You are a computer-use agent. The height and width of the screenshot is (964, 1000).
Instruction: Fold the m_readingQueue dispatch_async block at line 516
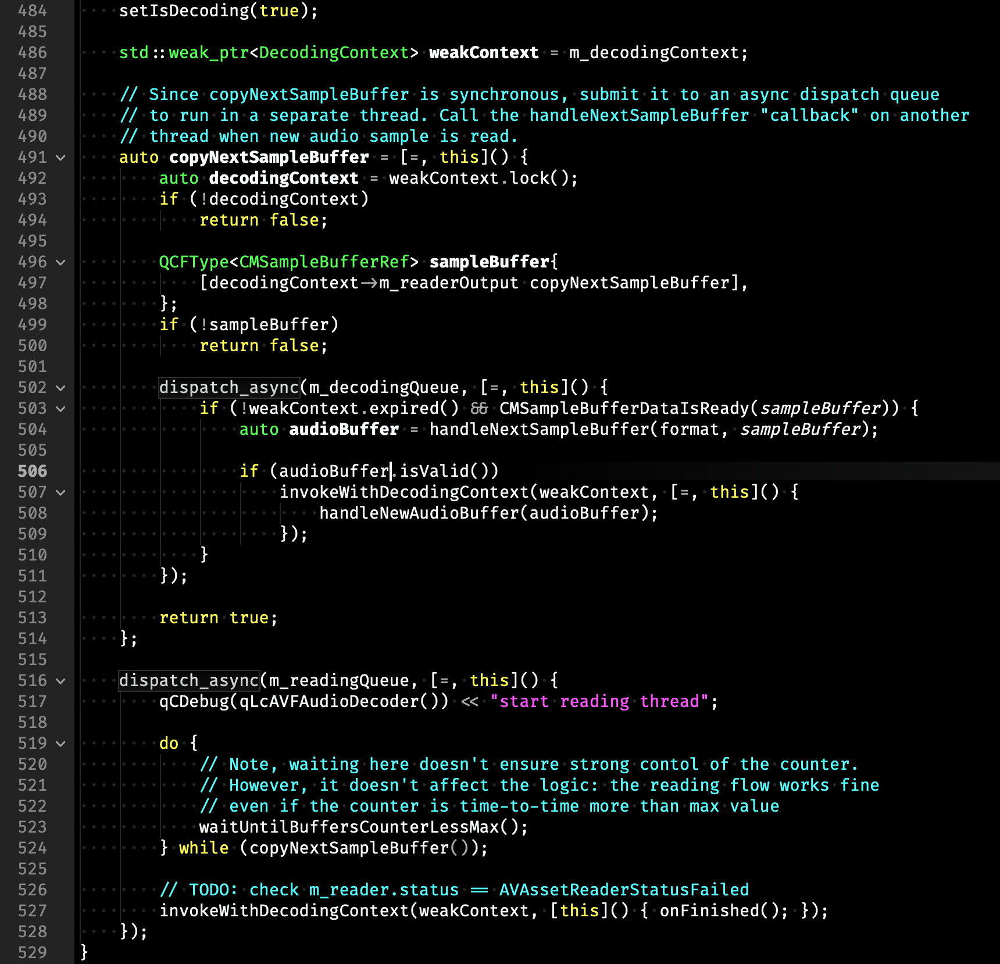click(x=60, y=681)
